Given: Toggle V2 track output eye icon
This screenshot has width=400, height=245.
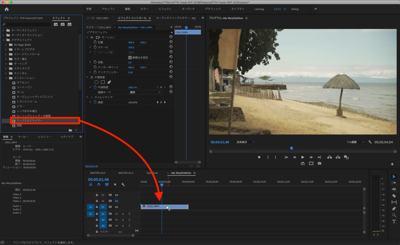Looking at the screenshot, I should (x=116, y=201).
